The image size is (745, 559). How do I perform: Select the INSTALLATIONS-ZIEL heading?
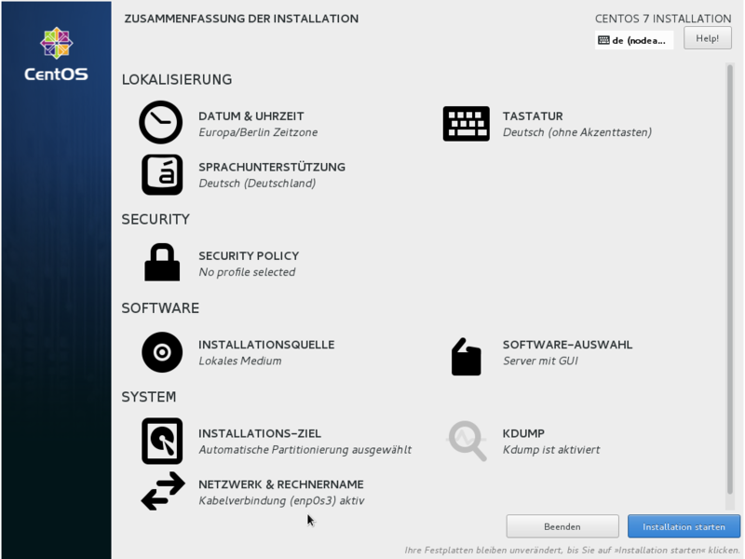coord(260,433)
